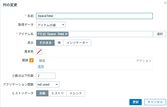Set history data to トレンド
This screenshot has width=167, height=107.
[76, 93]
